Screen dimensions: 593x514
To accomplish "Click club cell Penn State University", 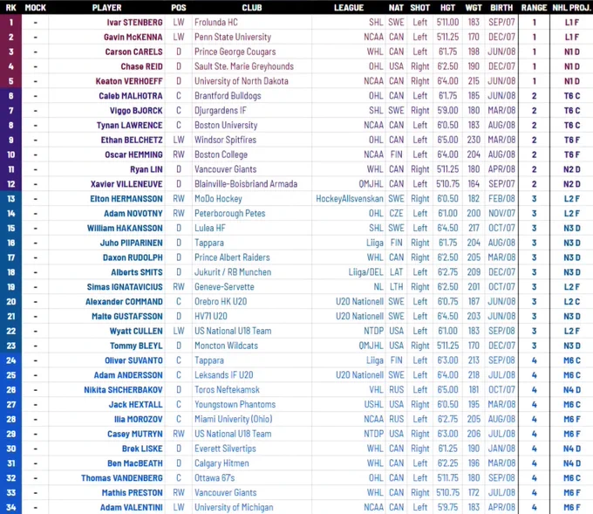I will pos(233,38).
